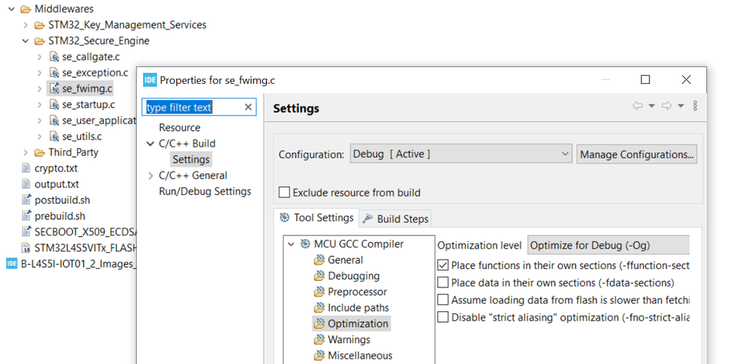Image resolution: width=734 pixels, height=364 pixels.
Task: Uncheck Place functions in their own sections
Action: point(443,265)
